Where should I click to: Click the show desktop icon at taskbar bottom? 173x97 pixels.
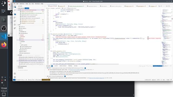pyautogui.click(x=4, y=95)
